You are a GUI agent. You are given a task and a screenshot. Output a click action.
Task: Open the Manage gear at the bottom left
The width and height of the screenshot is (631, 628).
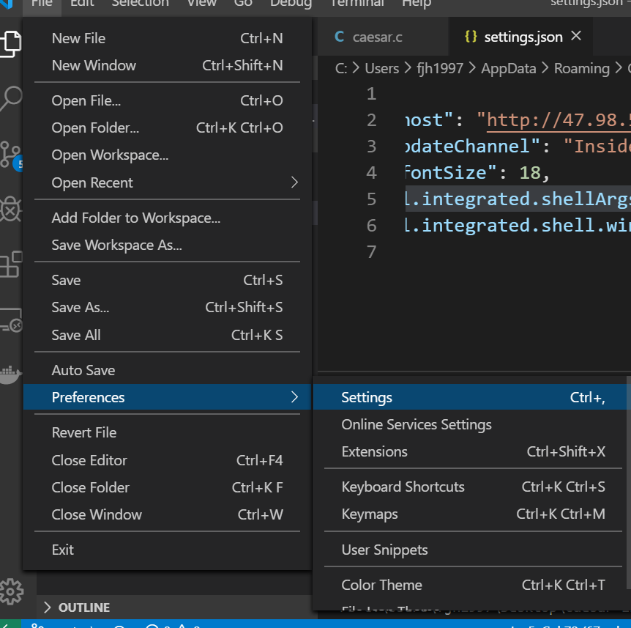pyautogui.click(x=11, y=591)
